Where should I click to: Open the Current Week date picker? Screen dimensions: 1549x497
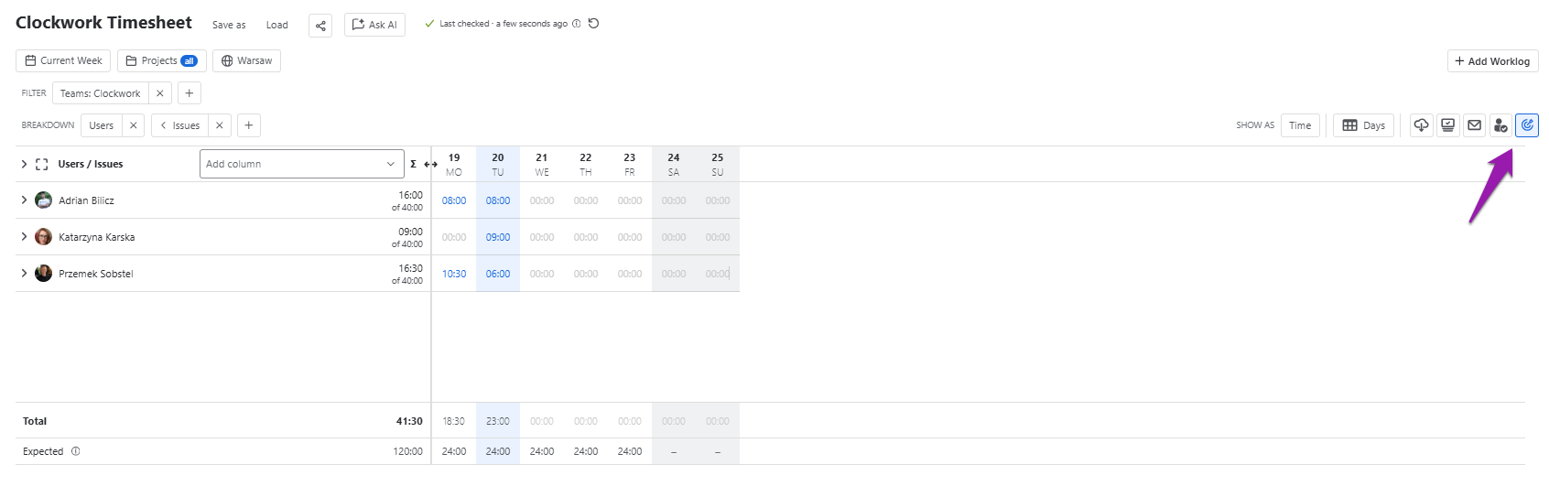tap(63, 60)
